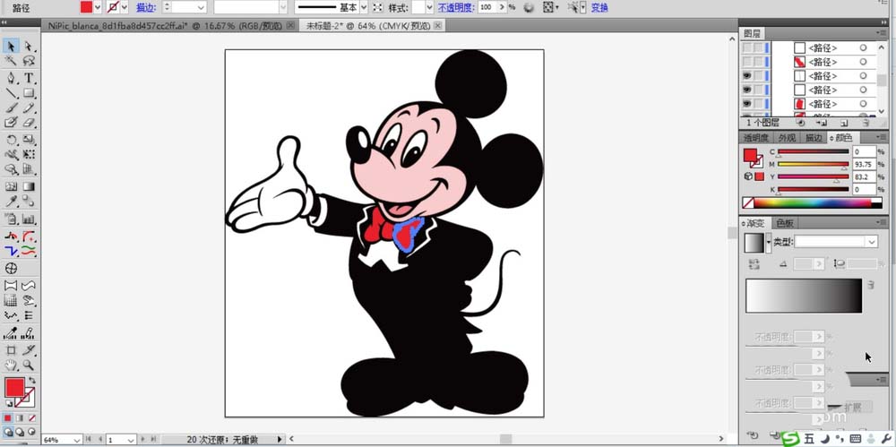Open the stroke weight dropdown
This screenshot has height=447, width=896.
pos(201,7)
